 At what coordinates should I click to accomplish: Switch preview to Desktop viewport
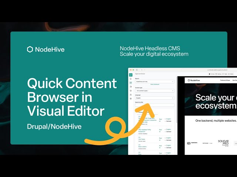(x=218, y=74)
